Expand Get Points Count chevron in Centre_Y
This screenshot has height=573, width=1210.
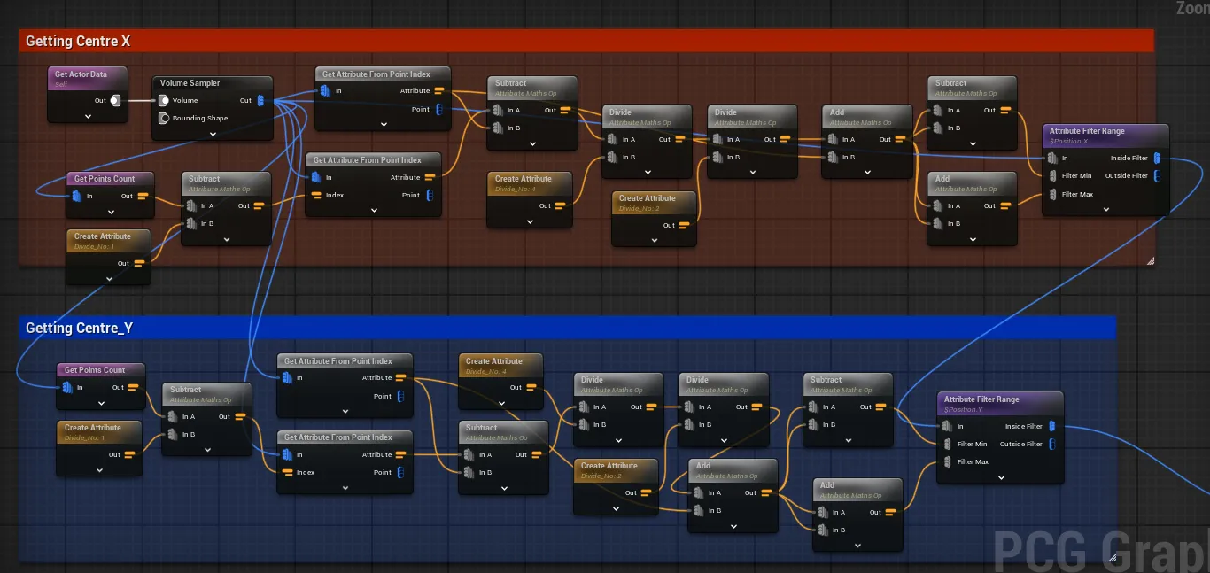(x=102, y=404)
